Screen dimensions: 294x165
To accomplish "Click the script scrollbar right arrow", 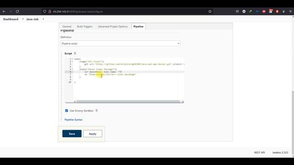I will 183,102.
